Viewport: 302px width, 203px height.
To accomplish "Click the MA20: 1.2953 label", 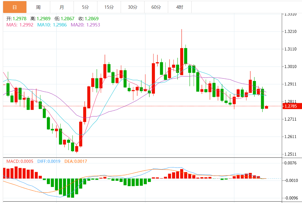I will click(85, 25).
